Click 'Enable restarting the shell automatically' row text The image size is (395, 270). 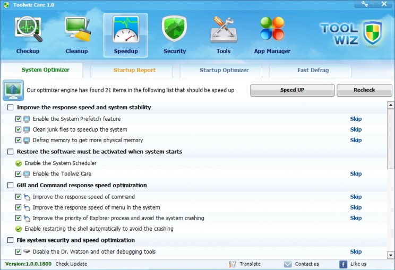[x=99, y=229]
